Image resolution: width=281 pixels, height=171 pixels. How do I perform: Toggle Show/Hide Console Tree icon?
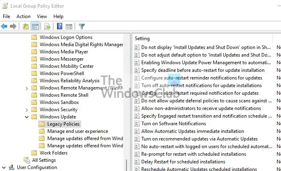35,26
